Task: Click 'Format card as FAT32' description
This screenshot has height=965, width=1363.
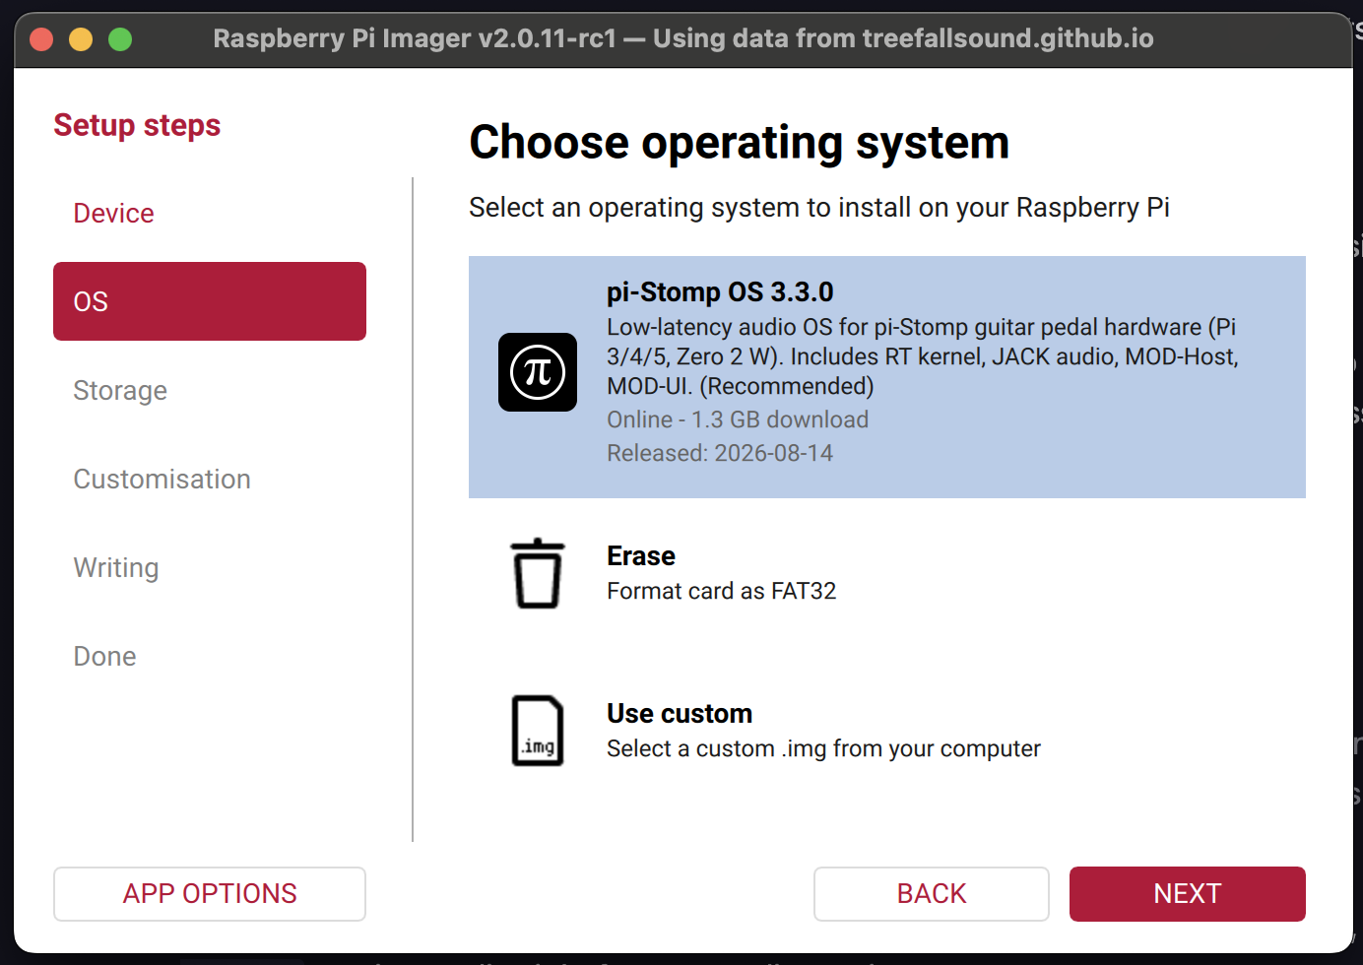Action: pyautogui.click(x=722, y=591)
